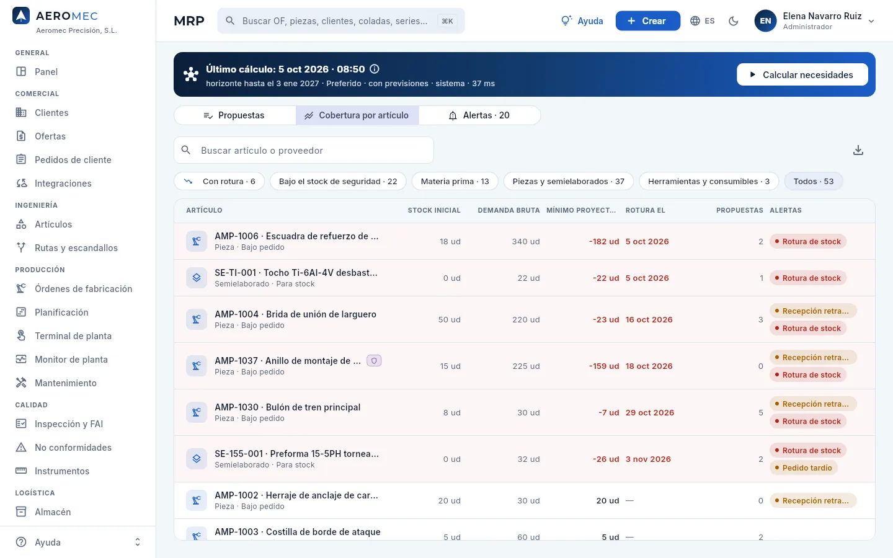The image size is (893, 558).
Task: Filter Piezas y semielaborados · 37
Action: click(569, 181)
